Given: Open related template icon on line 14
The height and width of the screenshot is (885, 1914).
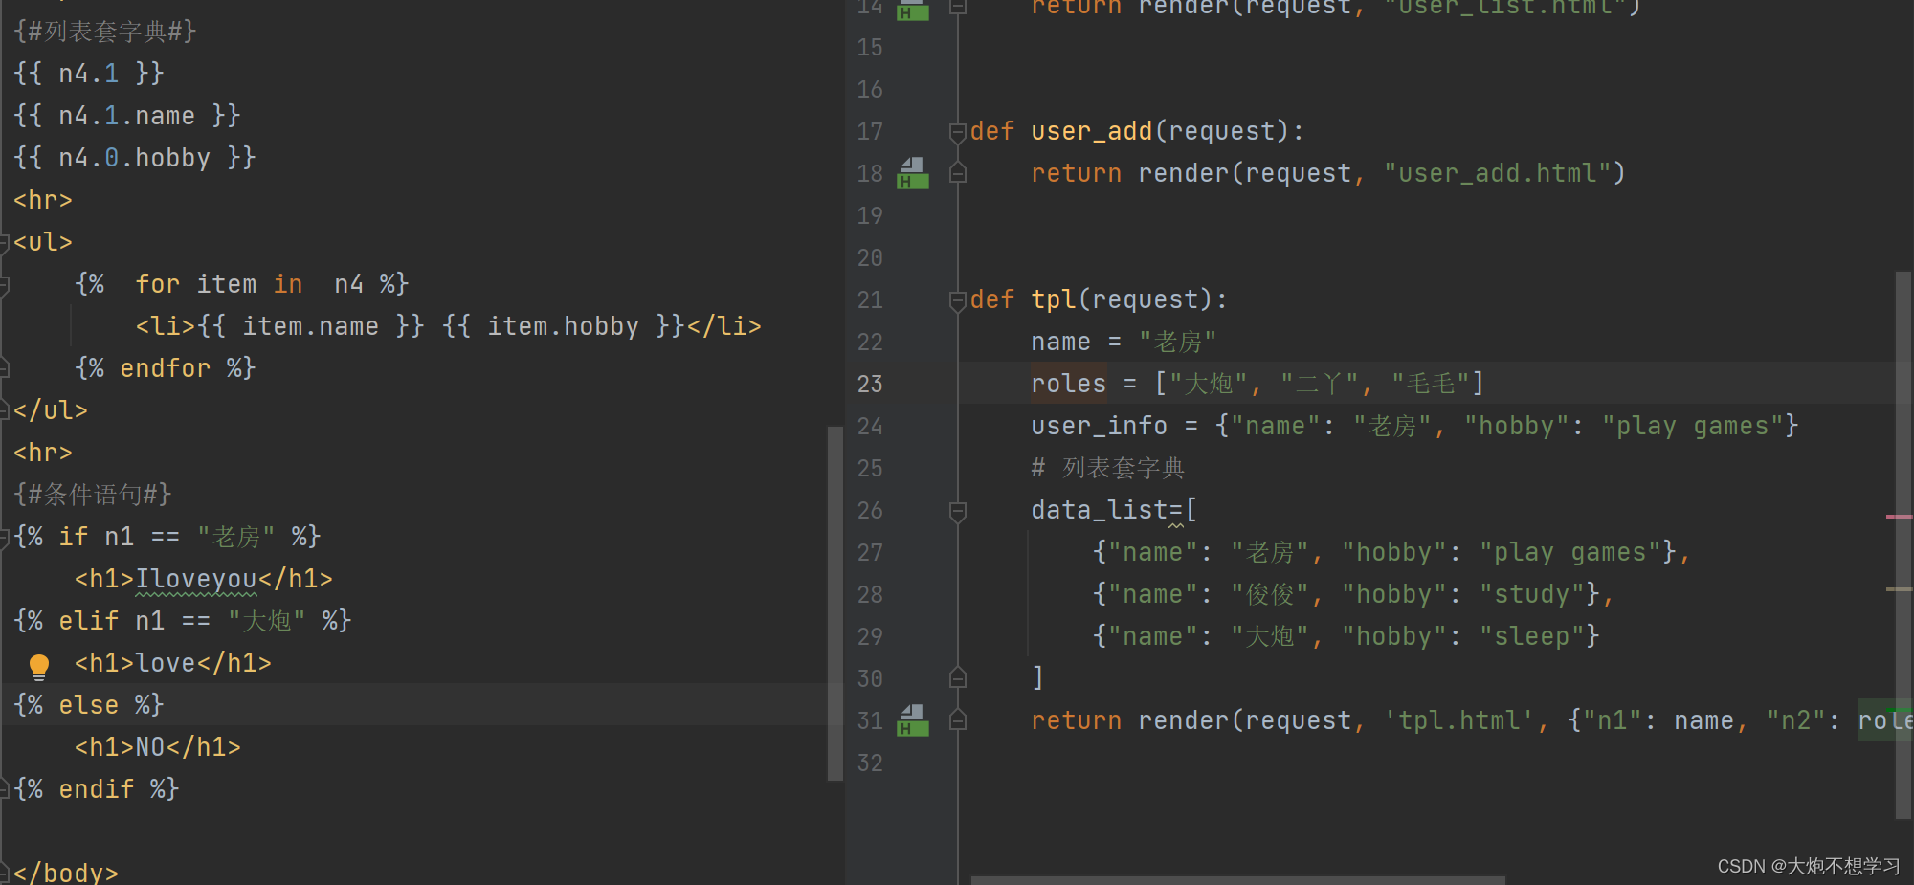Looking at the screenshot, I should [x=913, y=10].
